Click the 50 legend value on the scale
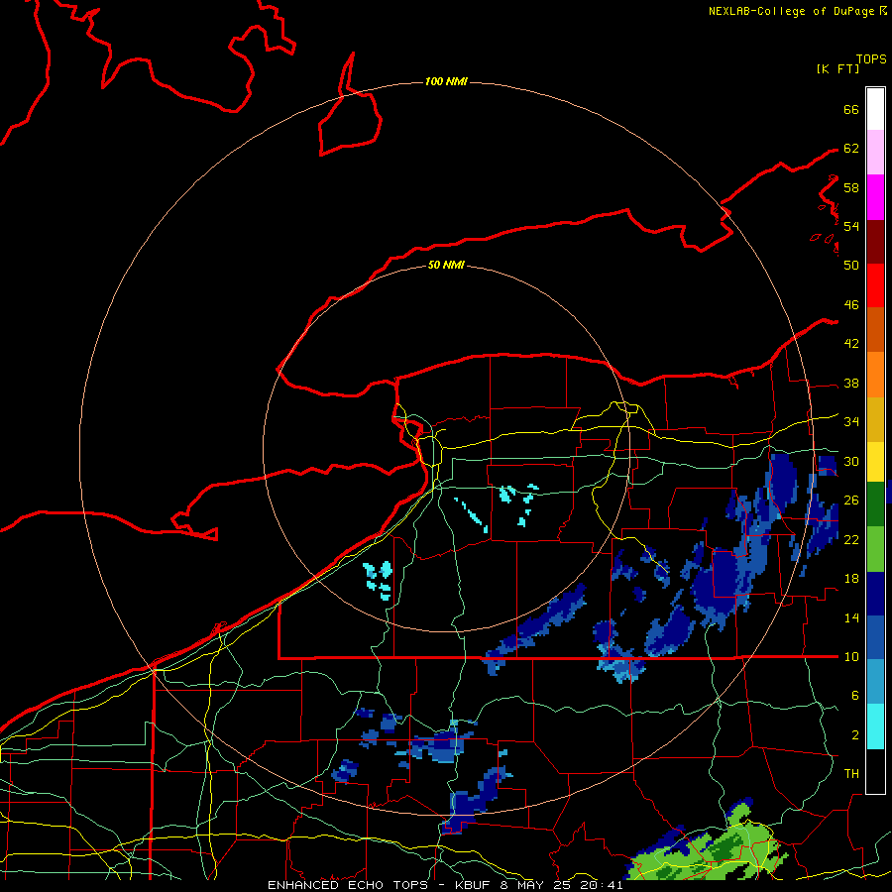Screen dimensions: 892x892 851,265
